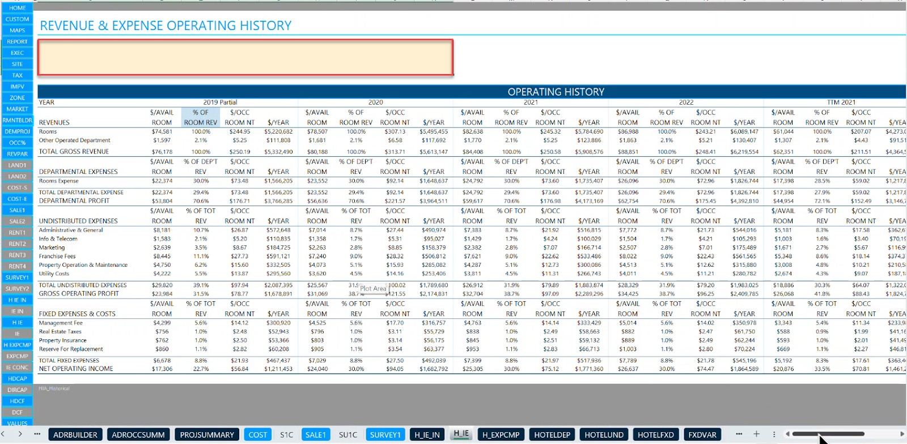The width and height of the screenshot is (907, 444).
Task: Click the horizontal scrollbar right arrow
Action: pyautogui.click(x=902, y=434)
